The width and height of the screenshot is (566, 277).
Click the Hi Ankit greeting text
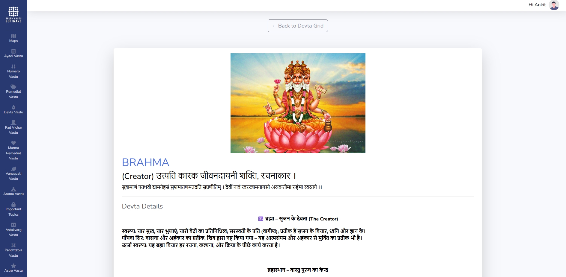[537, 5]
